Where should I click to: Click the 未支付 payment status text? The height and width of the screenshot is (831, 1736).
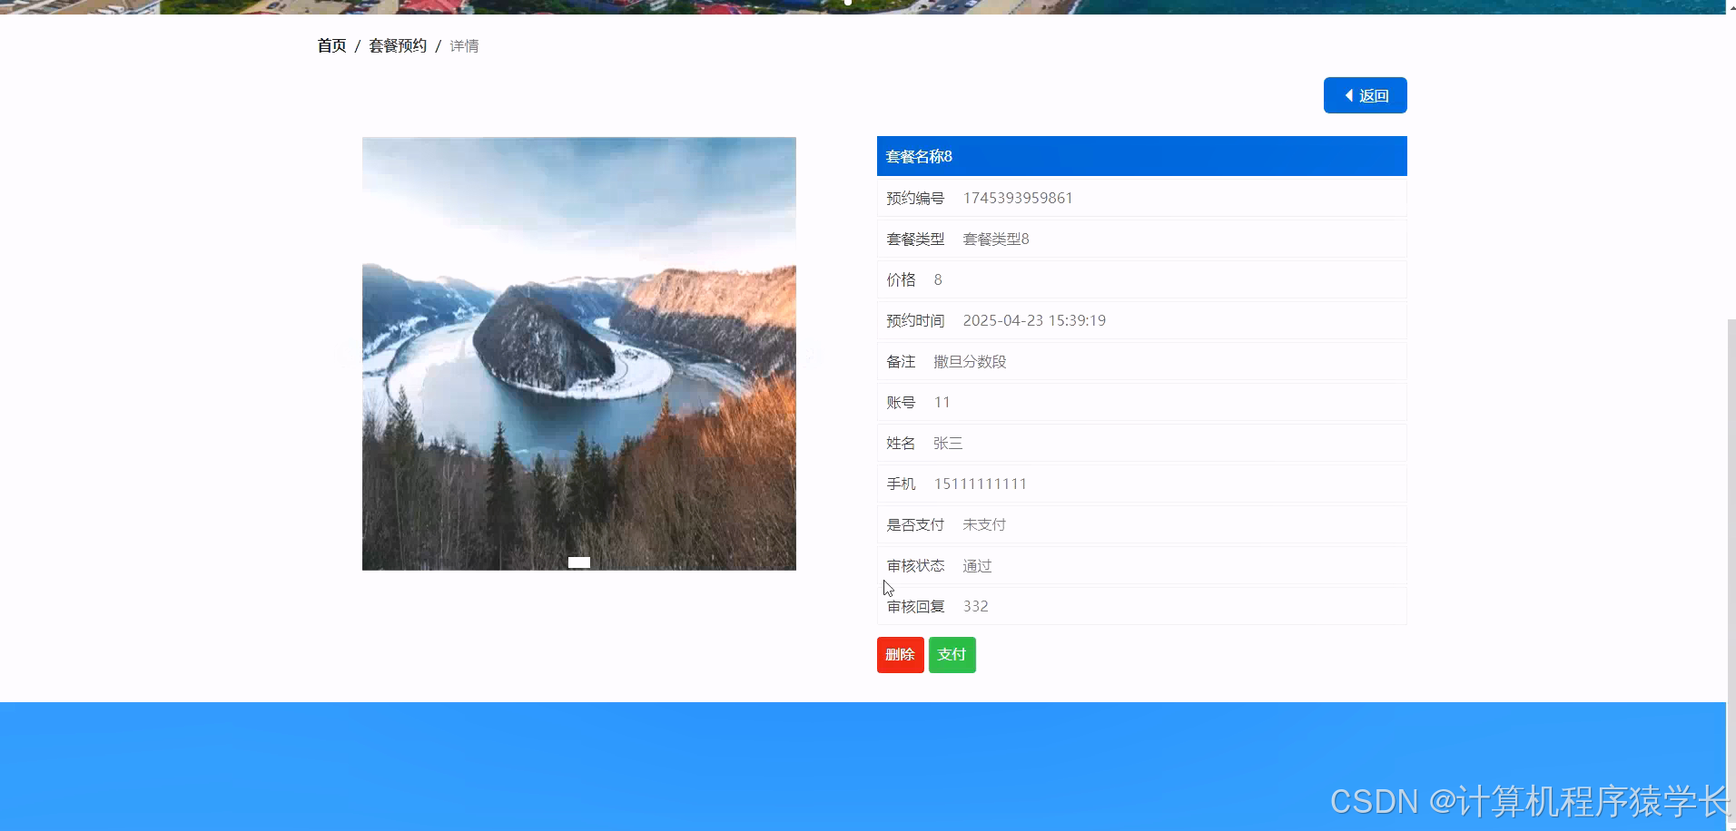coord(983,524)
